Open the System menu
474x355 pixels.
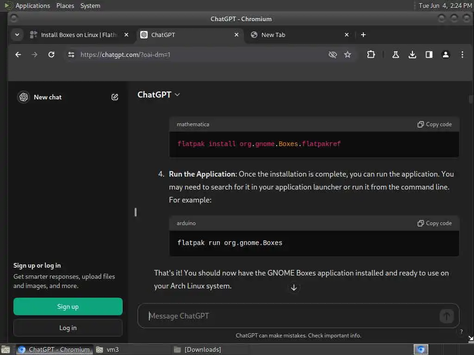coord(90,6)
